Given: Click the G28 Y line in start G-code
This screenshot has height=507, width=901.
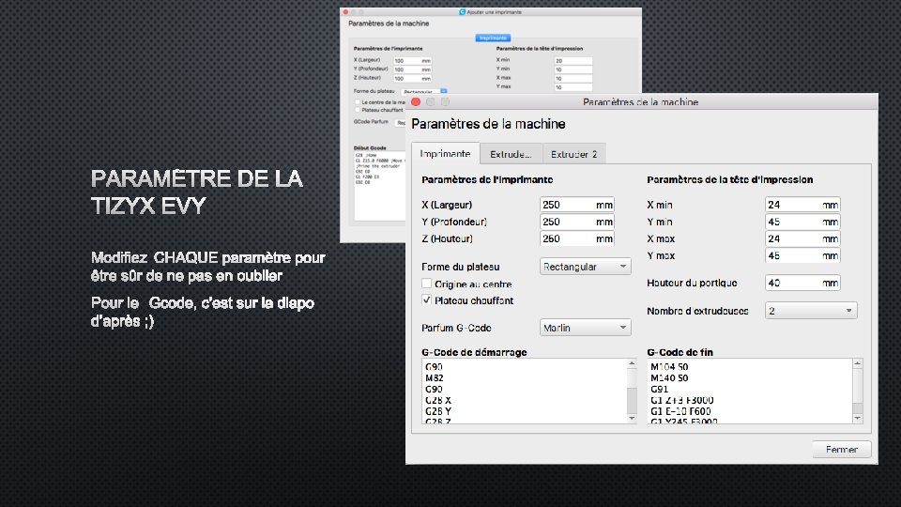Looking at the screenshot, I should pyautogui.click(x=438, y=411).
